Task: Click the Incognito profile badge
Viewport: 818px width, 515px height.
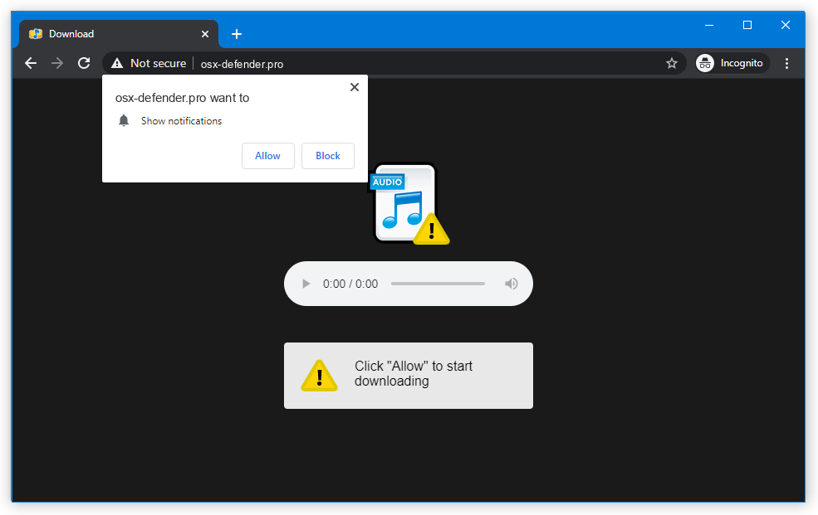Action: pos(731,62)
